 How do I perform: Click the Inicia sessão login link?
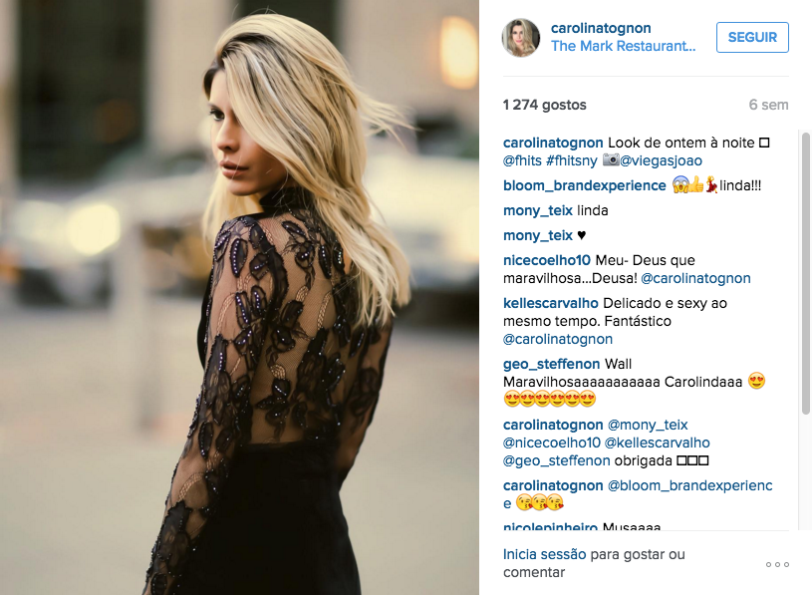point(544,554)
